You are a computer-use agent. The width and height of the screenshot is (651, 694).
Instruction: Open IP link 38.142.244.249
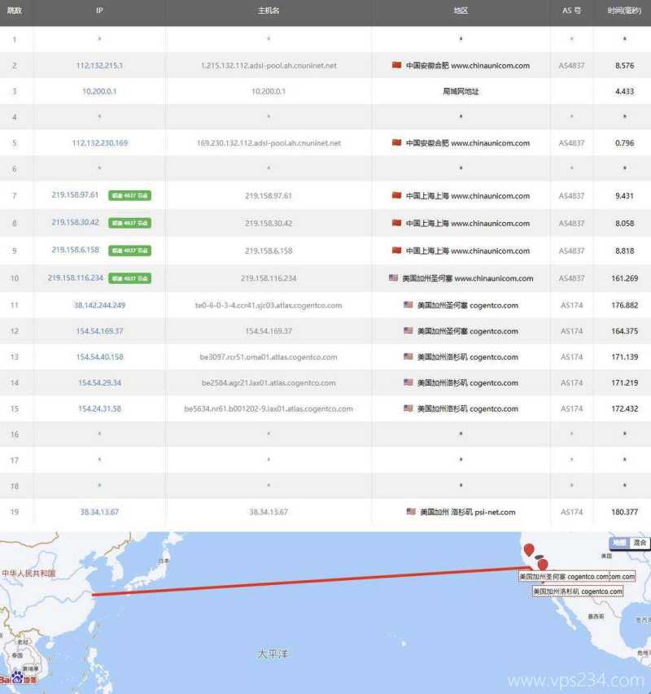(x=99, y=305)
